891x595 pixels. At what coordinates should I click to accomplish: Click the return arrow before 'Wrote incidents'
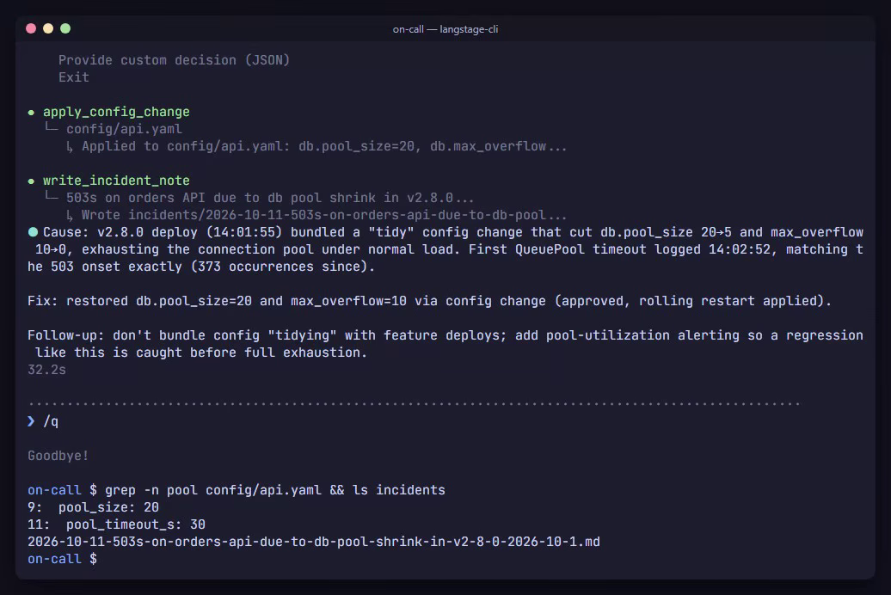coord(70,216)
